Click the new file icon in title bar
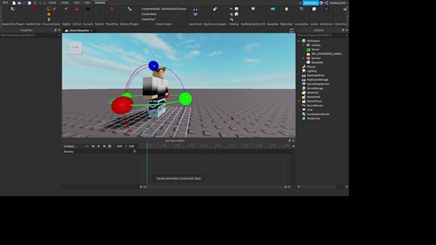 (14, 3)
